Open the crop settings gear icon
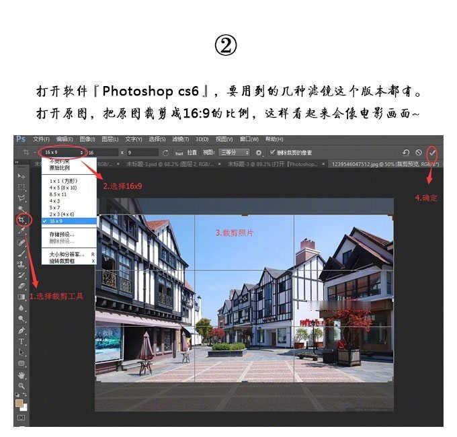 coord(259,153)
